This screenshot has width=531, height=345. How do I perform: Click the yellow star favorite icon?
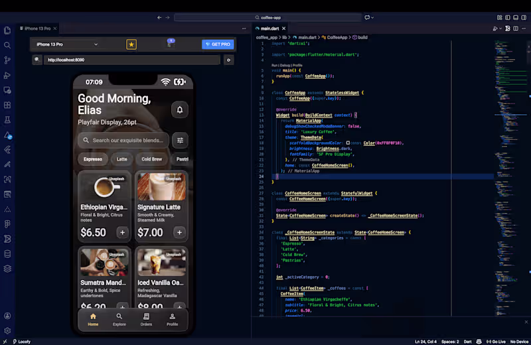pos(131,44)
